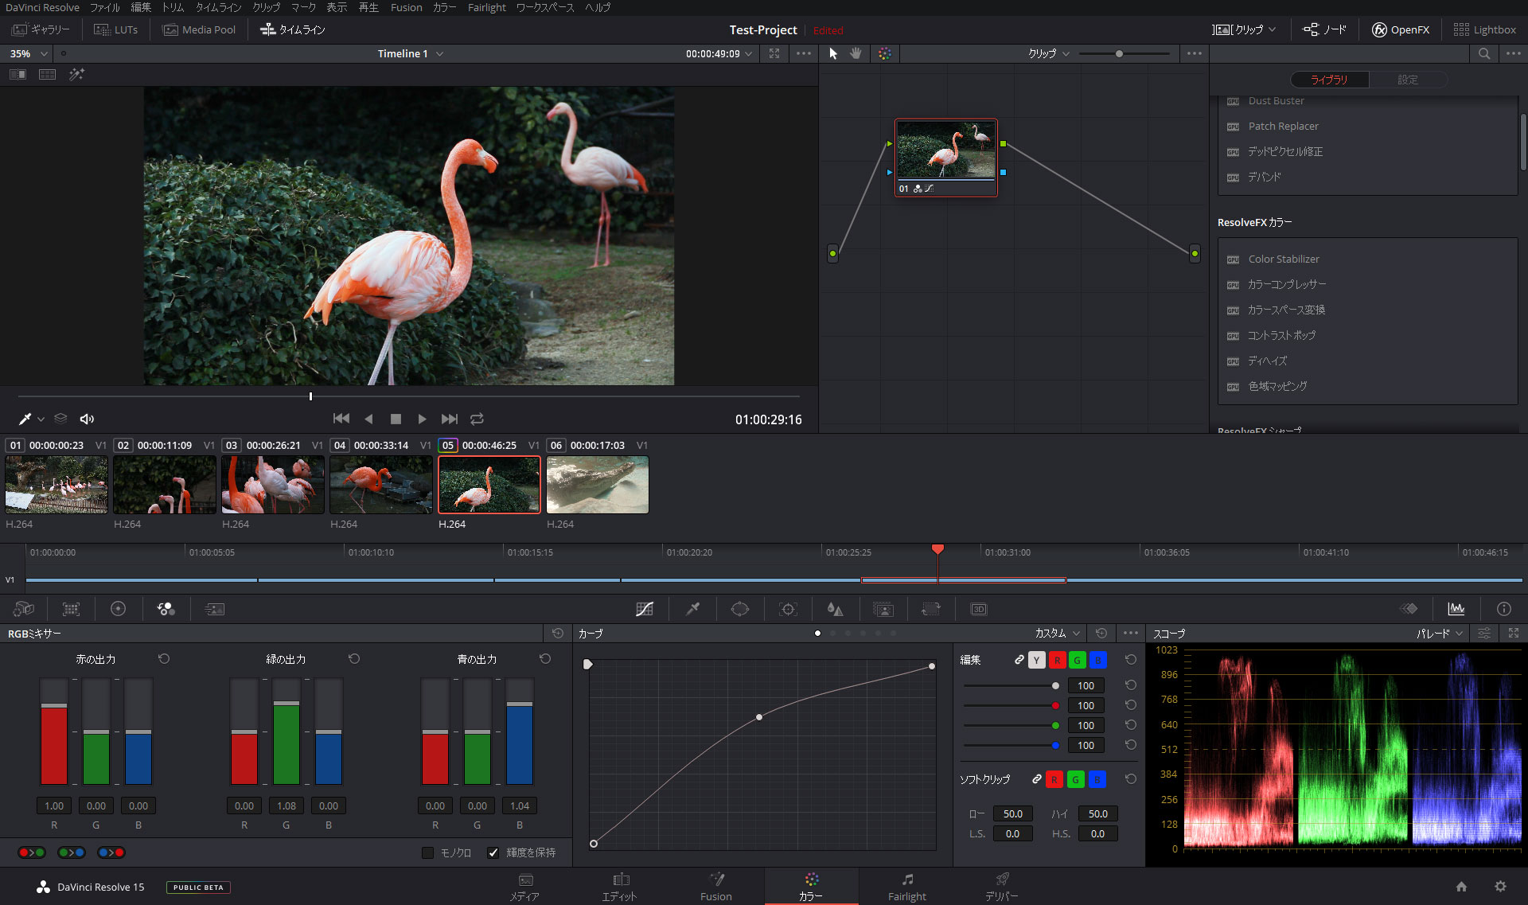Open the ファイル menu
This screenshot has height=905, width=1528.
(x=104, y=7)
